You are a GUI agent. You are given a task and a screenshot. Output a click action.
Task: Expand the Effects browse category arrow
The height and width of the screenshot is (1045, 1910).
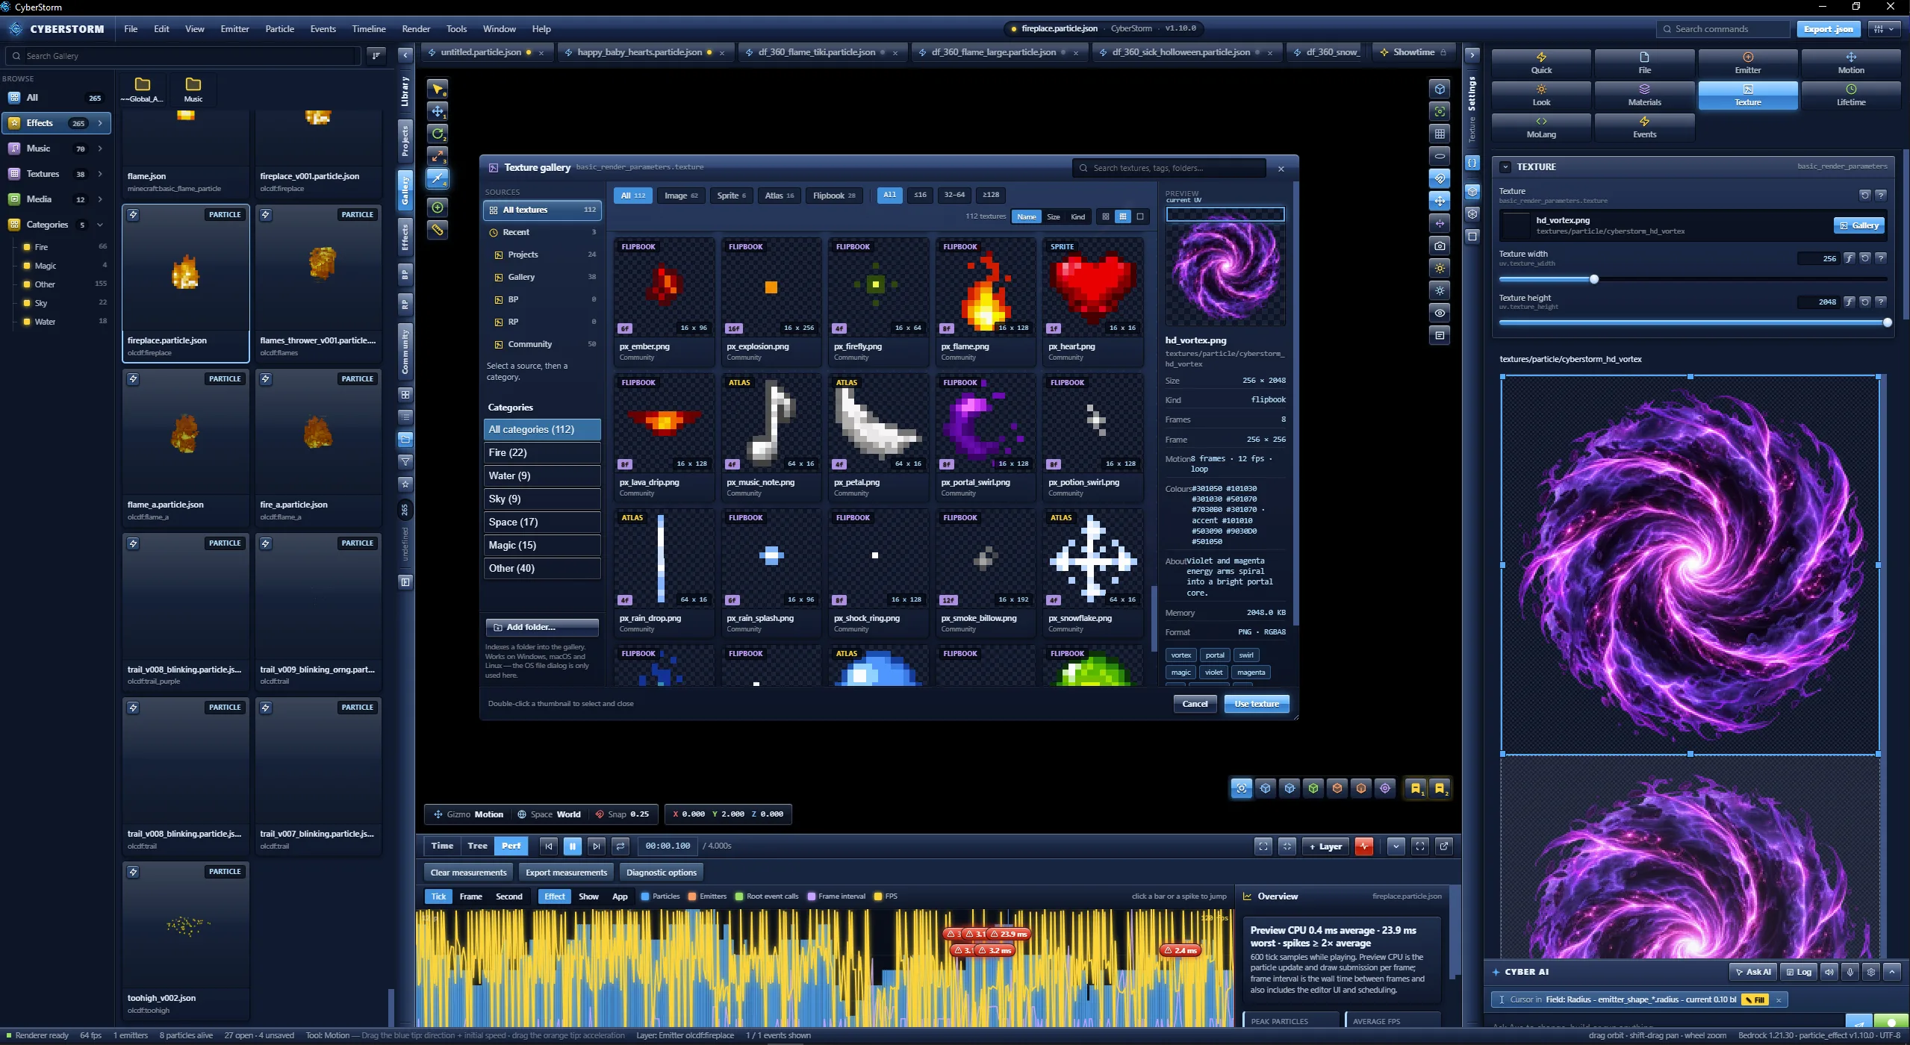tap(100, 123)
